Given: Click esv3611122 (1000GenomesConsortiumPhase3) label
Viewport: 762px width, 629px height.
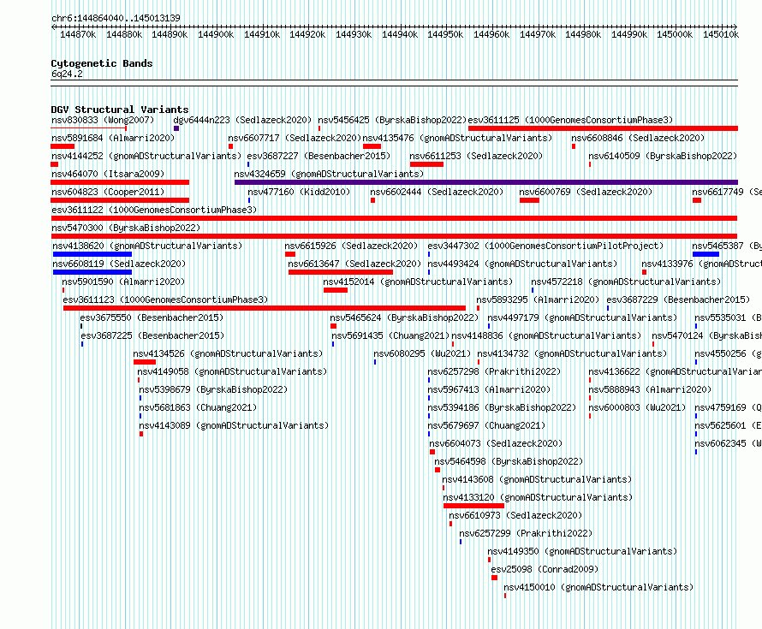Looking at the screenshot, I should click(x=154, y=210).
